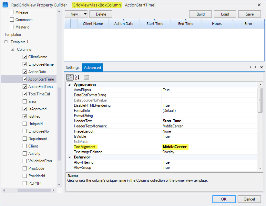Click the Start Time HeaderText value

coord(172,121)
